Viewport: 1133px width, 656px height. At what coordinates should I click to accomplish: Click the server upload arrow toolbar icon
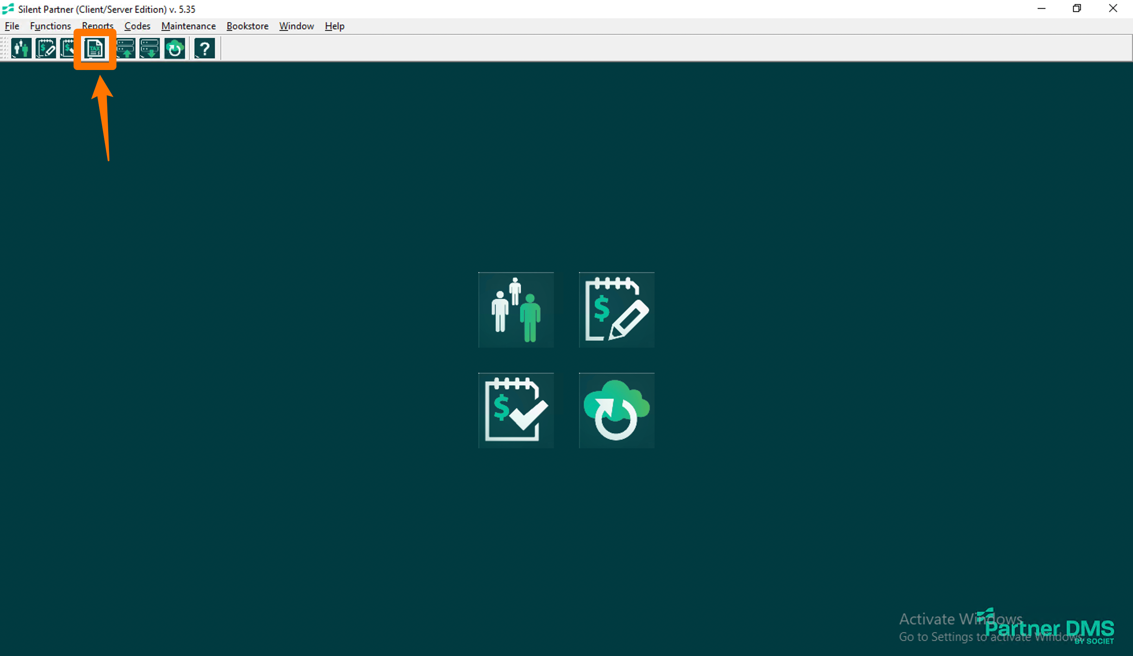click(125, 48)
